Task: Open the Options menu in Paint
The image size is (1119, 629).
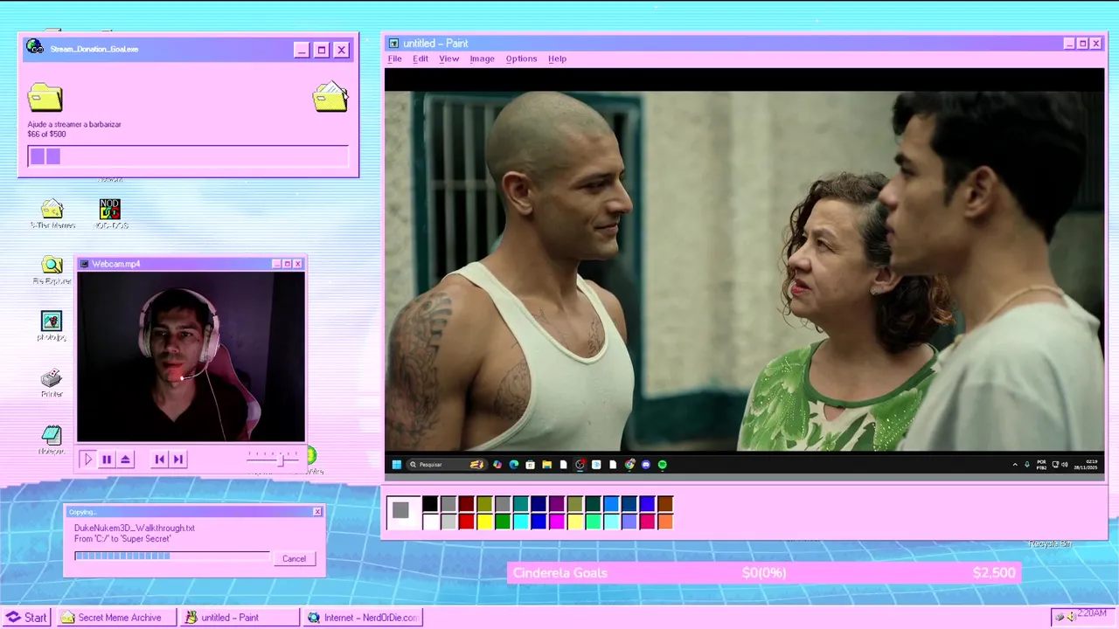Action: pos(521,59)
